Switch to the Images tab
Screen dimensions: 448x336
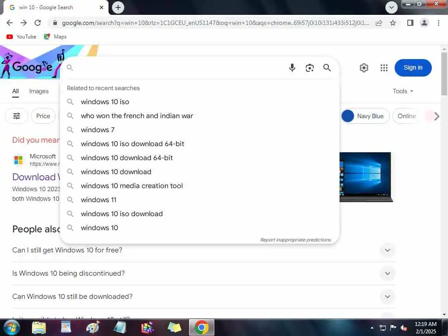(39, 91)
